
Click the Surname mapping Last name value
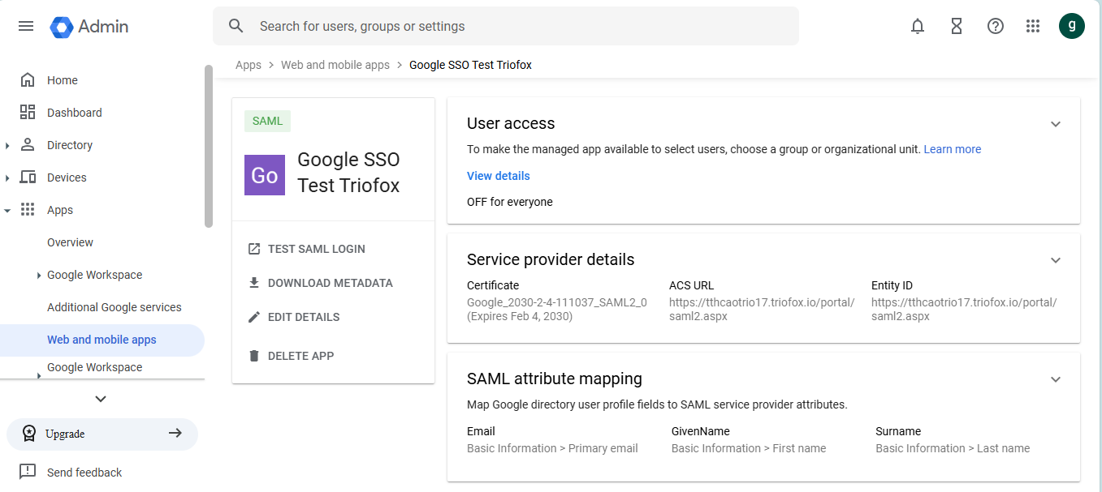953,448
